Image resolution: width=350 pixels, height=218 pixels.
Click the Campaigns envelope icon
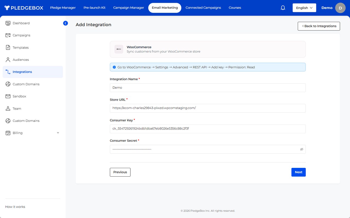click(x=8, y=35)
